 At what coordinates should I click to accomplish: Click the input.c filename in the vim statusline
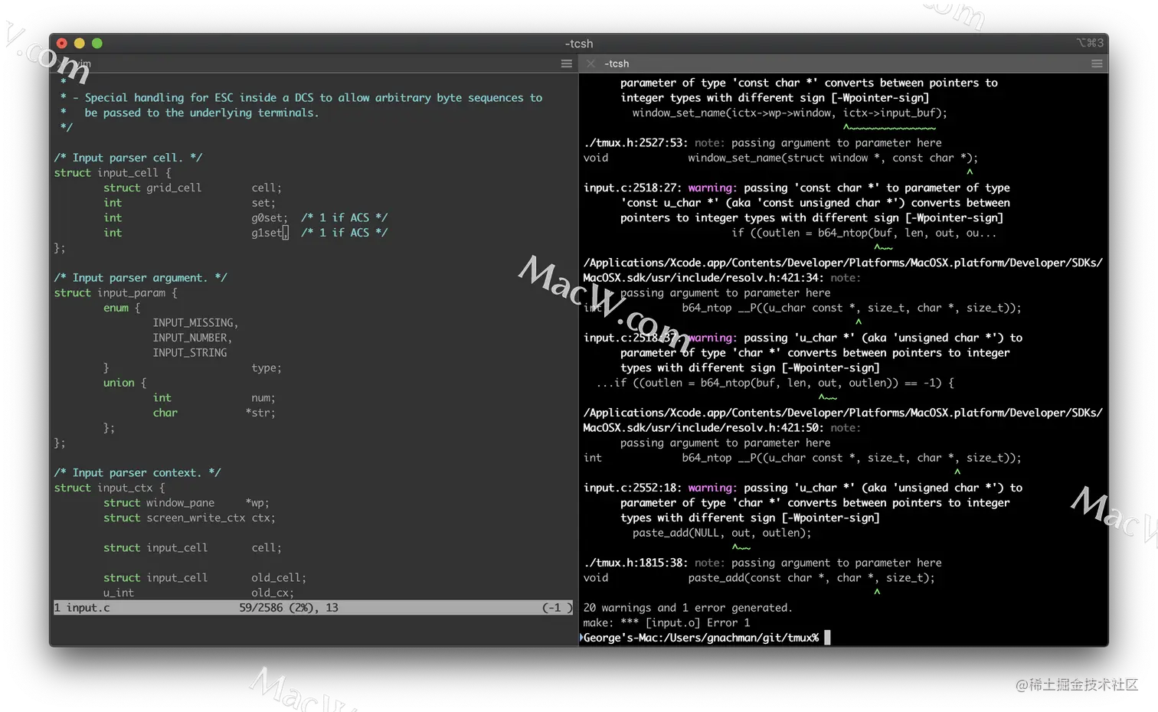point(88,607)
